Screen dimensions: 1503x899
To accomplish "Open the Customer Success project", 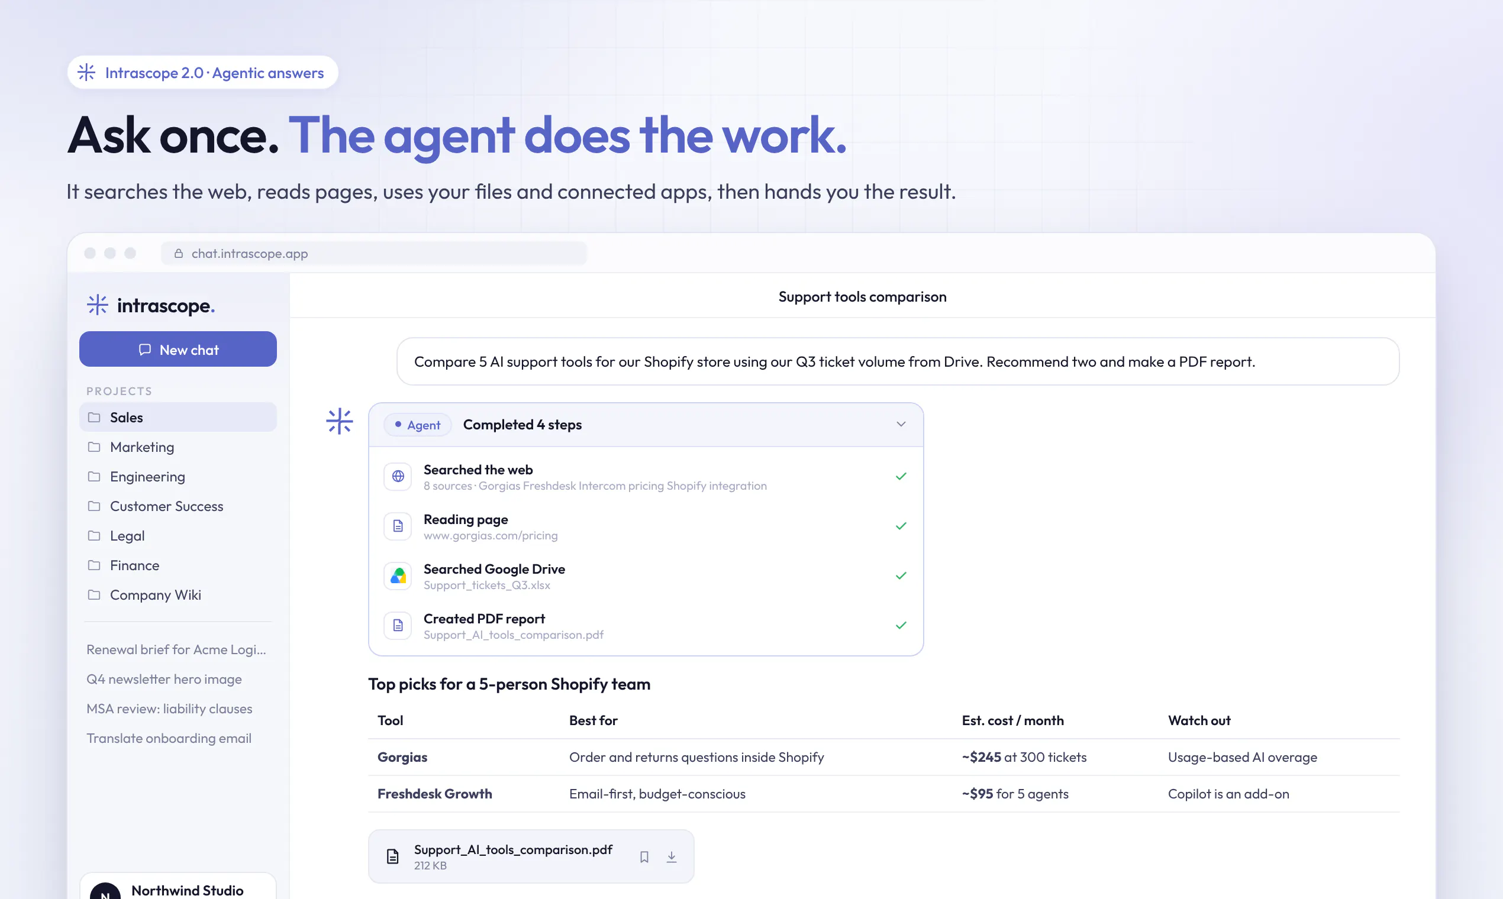I will tap(178, 506).
